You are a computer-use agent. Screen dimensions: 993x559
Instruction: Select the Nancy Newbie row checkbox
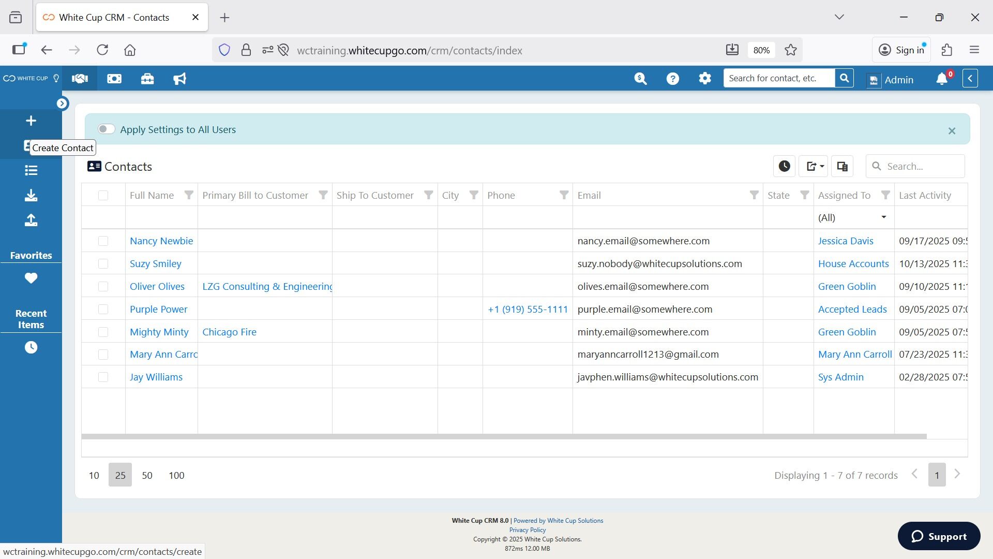tap(103, 241)
